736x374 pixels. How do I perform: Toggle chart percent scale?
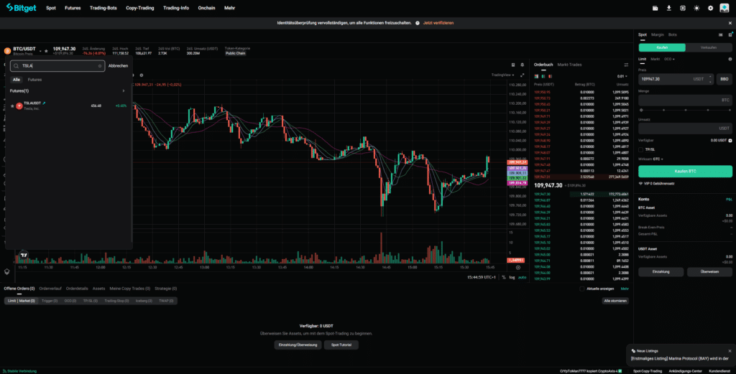tap(504, 278)
